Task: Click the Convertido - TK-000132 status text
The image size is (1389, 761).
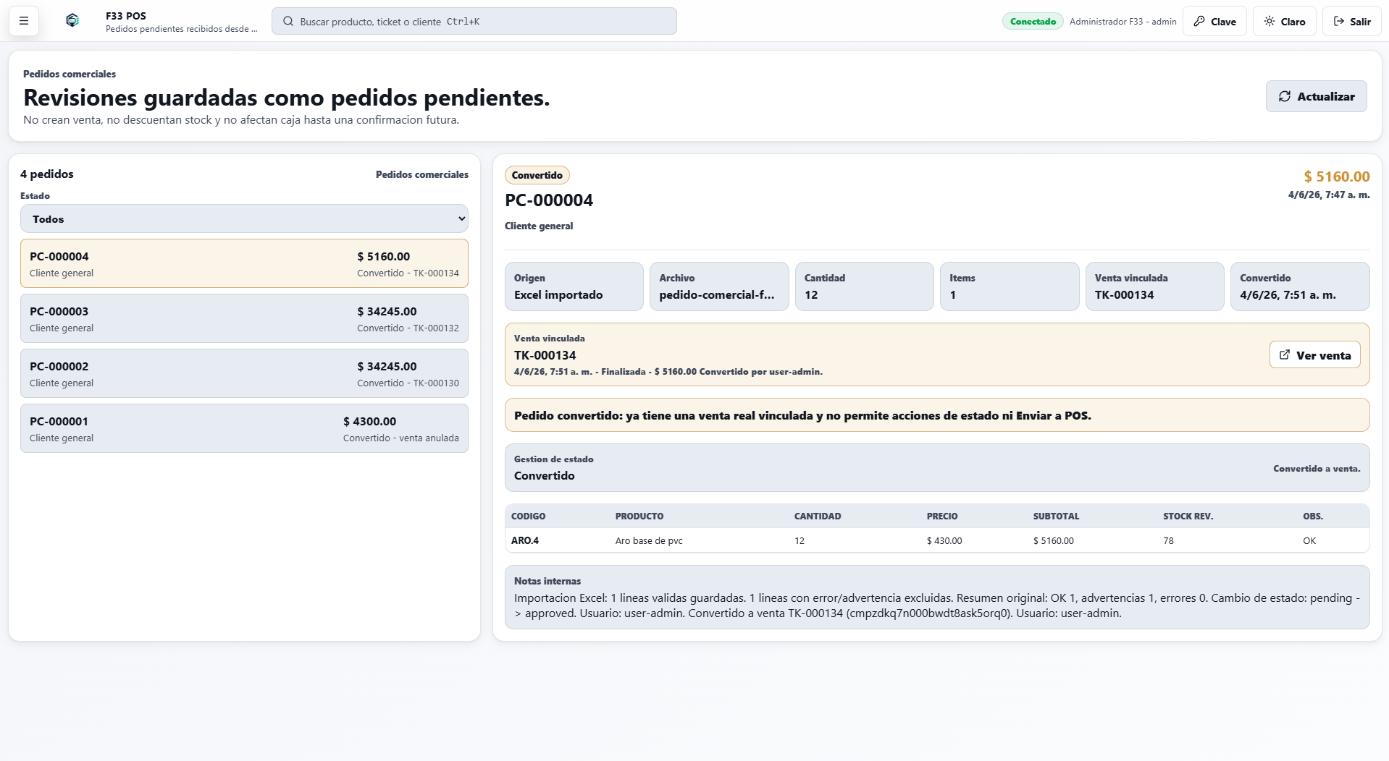Action: (x=408, y=328)
